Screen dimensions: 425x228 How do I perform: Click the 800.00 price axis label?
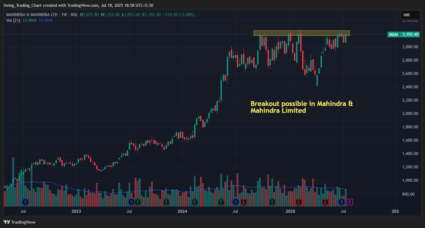[408, 194]
